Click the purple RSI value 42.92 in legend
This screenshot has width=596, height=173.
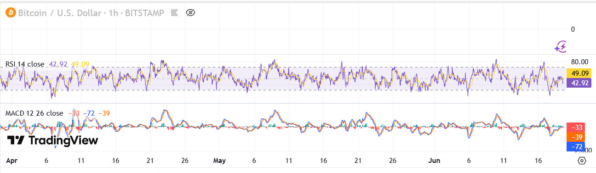pyautogui.click(x=58, y=64)
